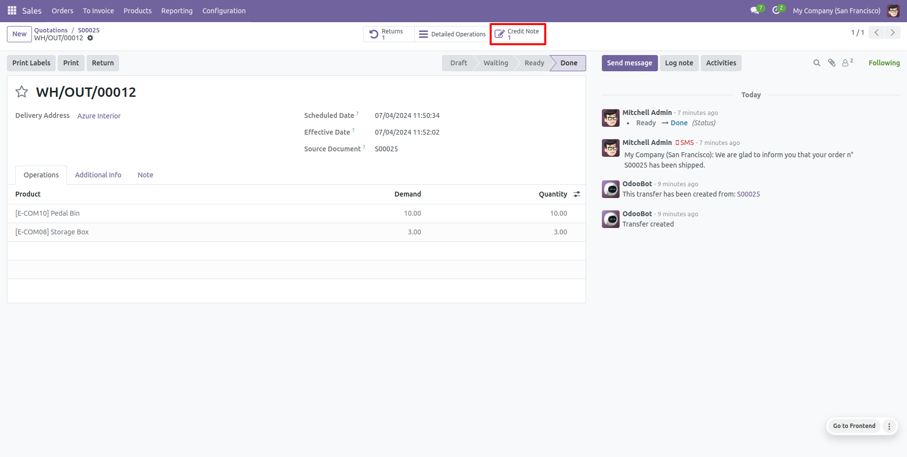Viewport: 907px width, 457px height.
Task: Click the Return button
Action: click(x=103, y=63)
